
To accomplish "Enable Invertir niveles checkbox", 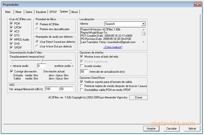I will [82, 66].
